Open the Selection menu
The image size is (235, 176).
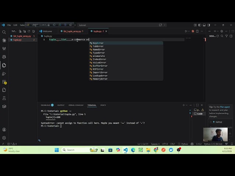pyautogui.click(x=24, y=25)
